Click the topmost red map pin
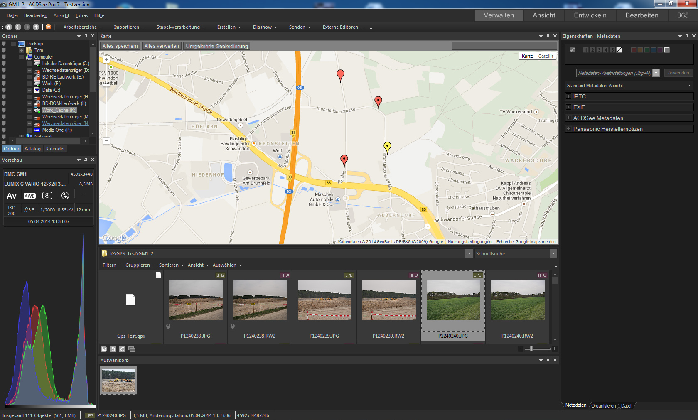This screenshot has height=420, width=698. tap(340, 75)
